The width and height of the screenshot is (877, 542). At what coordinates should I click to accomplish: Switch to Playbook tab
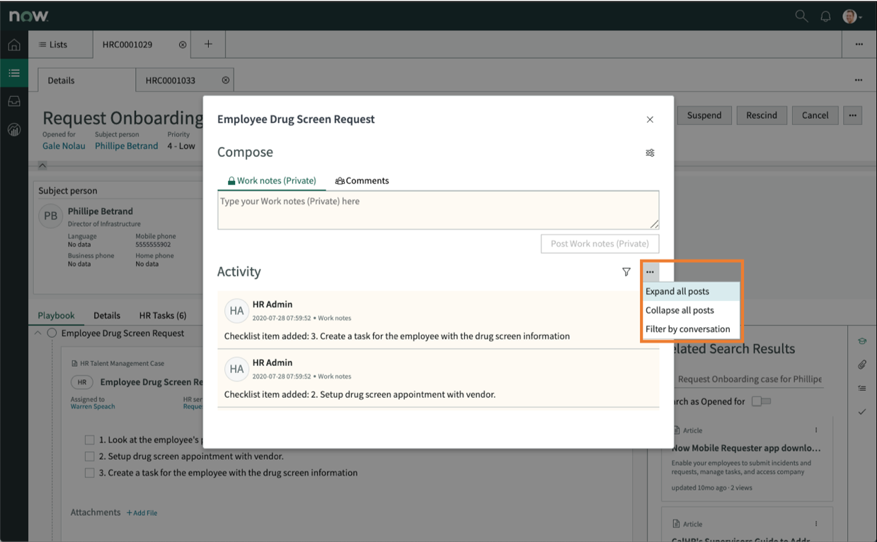point(56,316)
